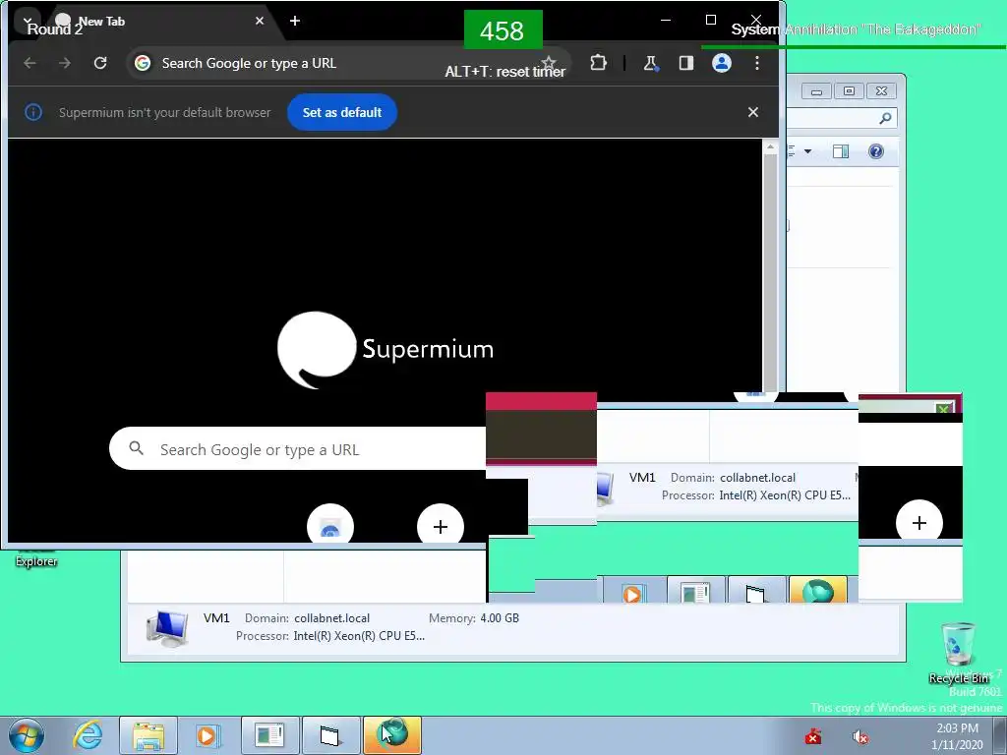Reload the page in Supermium
The image size is (1007, 755).
point(100,63)
